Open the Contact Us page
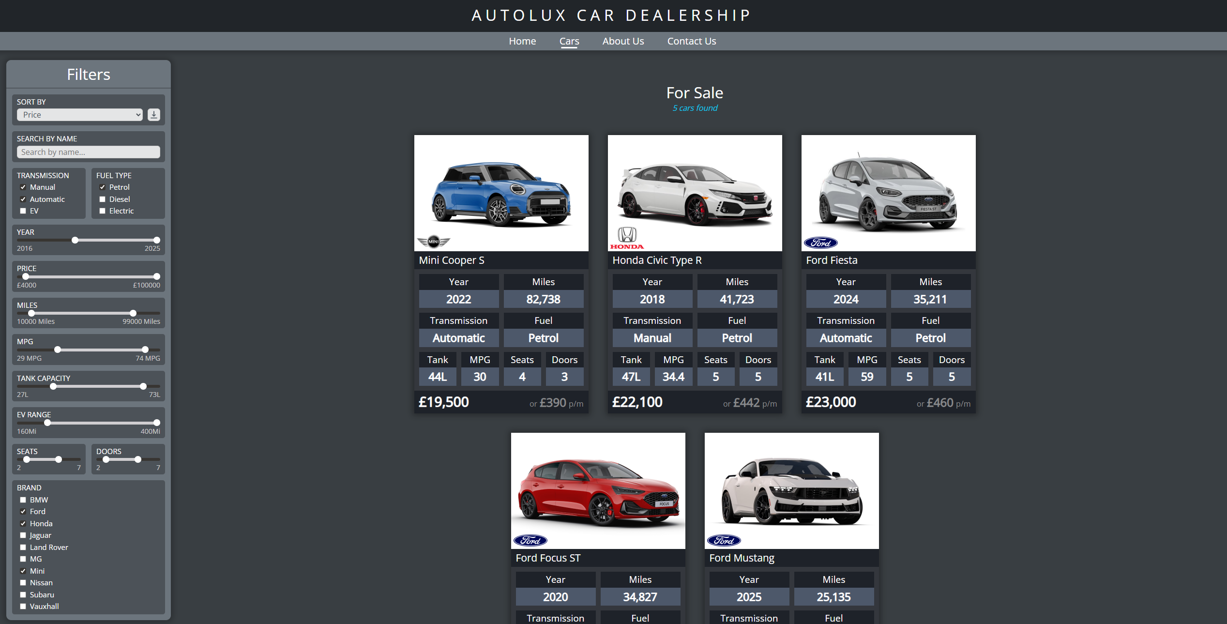Screen dimensions: 1227x624 pos(692,41)
